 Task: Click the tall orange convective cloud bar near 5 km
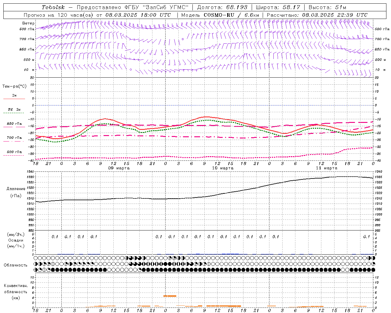tap(170, 296)
